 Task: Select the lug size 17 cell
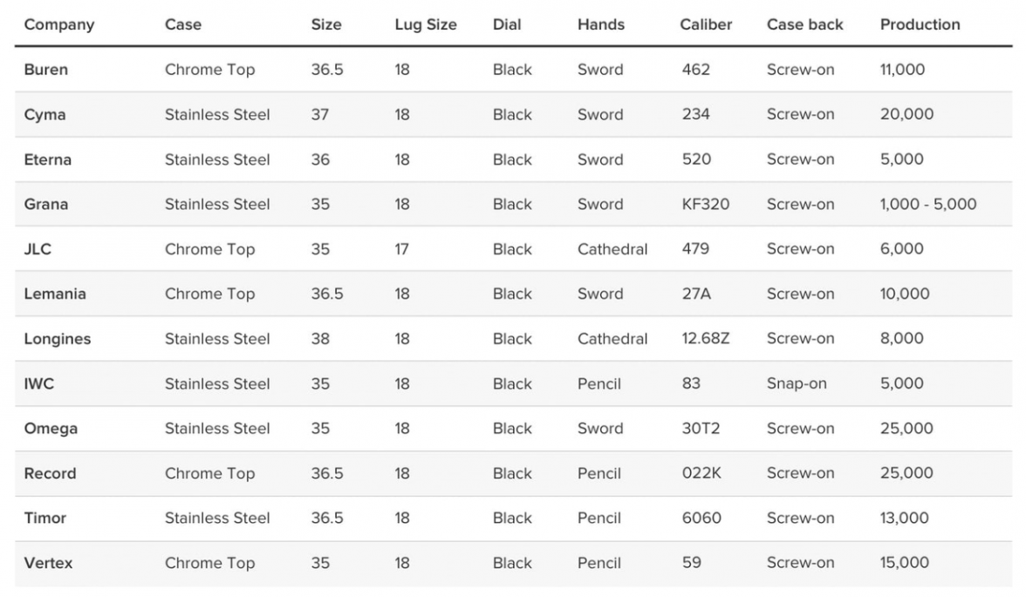point(401,249)
